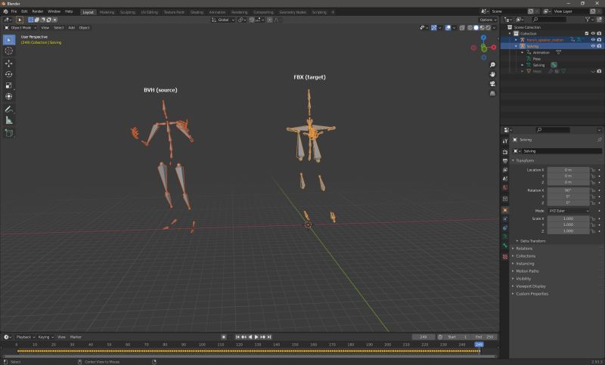Open the Options dropdown in viewport header
The image size is (605, 365).
coord(488,20)
